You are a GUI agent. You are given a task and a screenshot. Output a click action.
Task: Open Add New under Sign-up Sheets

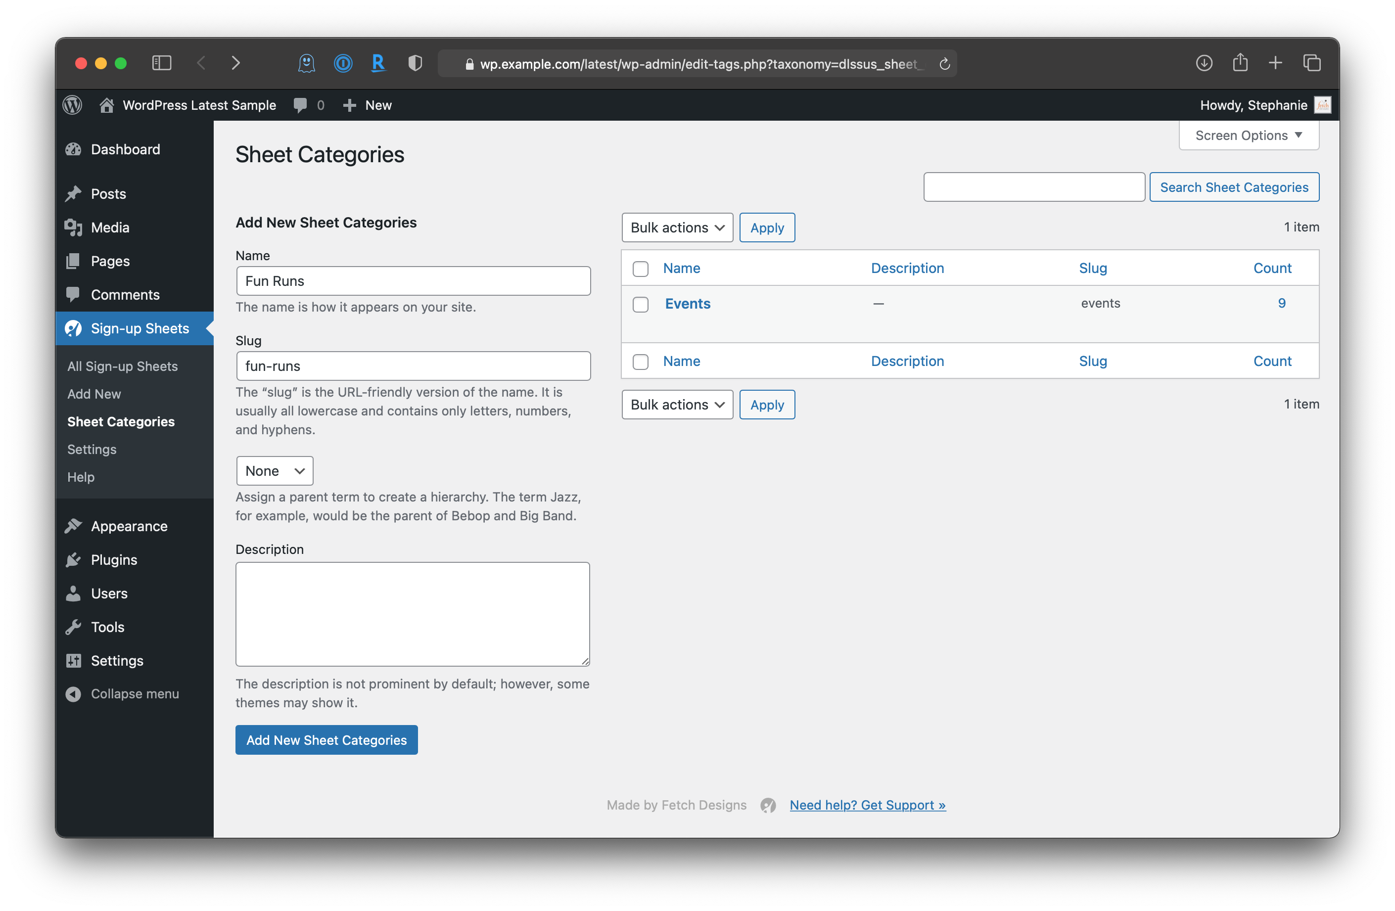[94, 394]
